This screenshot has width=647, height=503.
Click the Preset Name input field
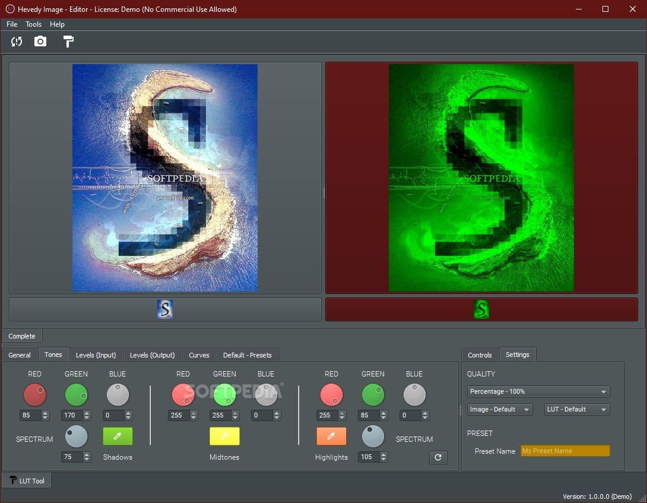pyautogui.click(x=565, y=451)
